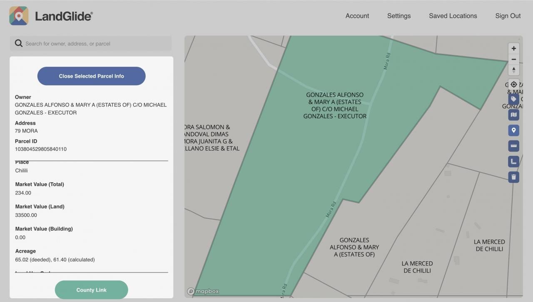533x302 pixels.
Task: Click the LandGlide logo
Action: (x=51, y=16)
